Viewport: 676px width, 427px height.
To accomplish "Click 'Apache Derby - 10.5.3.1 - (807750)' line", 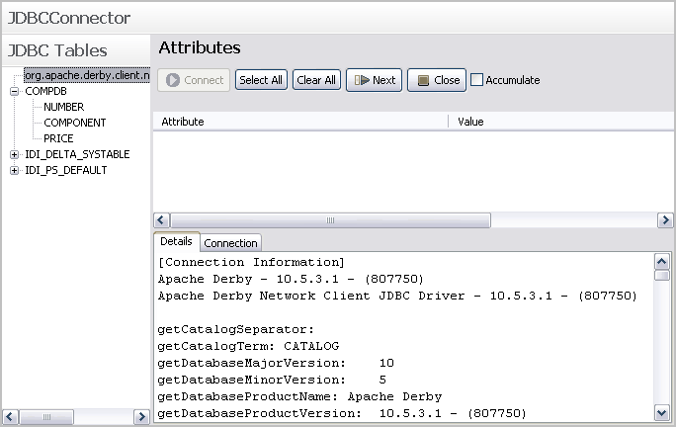I will tap(291, 279).
